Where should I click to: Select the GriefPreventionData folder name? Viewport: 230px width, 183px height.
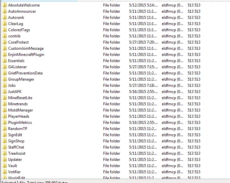pyautogui.click(x=25, y=73)
